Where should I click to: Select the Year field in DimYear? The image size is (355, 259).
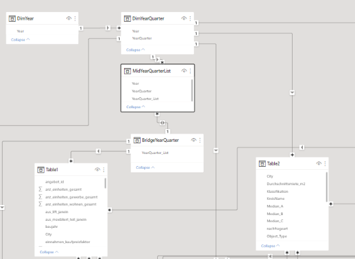coord(20,31)
